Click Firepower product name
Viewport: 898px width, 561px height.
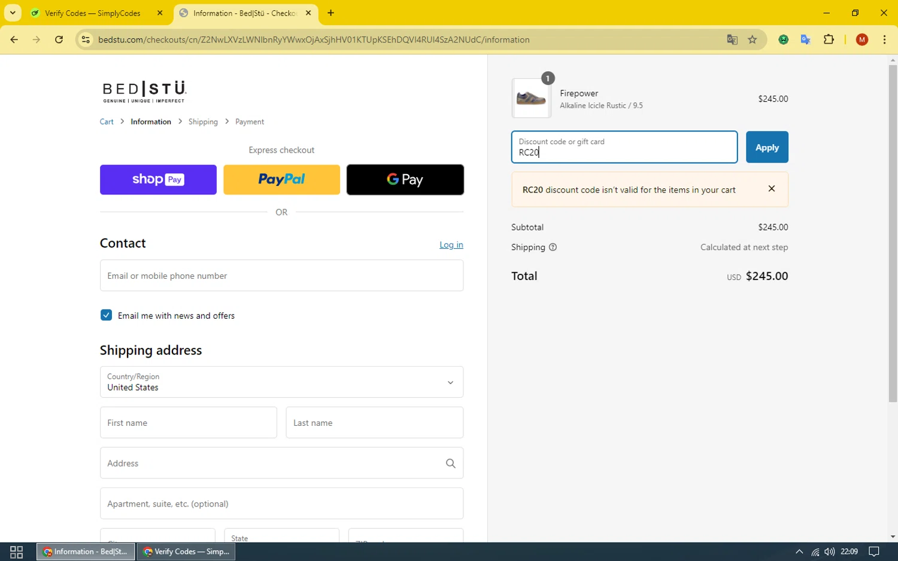point(579,93)
